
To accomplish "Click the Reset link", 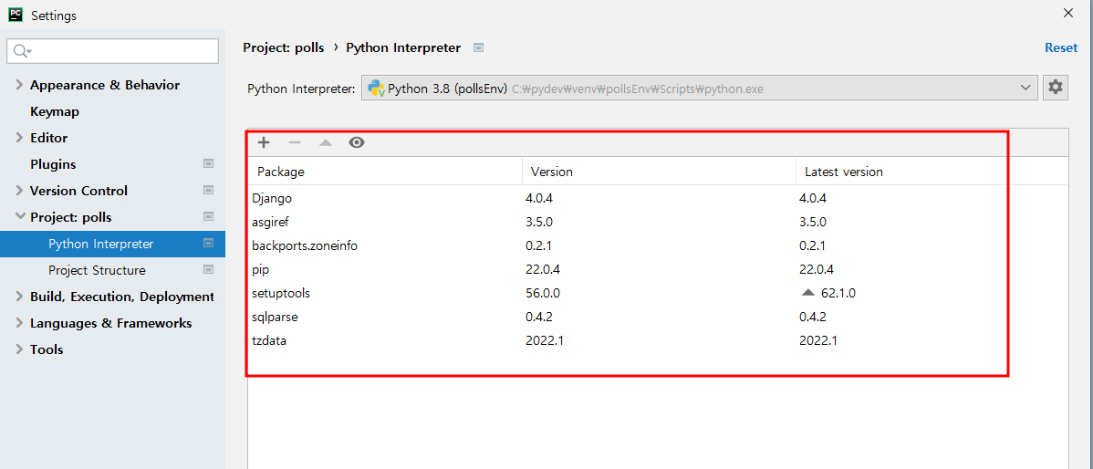I will click(1061, 48).
